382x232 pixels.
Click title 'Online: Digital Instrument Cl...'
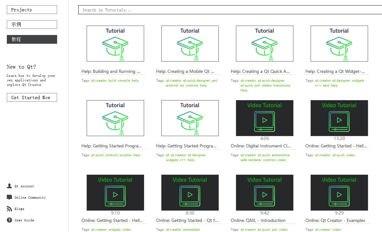pyautogui.click(x=261, y=146)
